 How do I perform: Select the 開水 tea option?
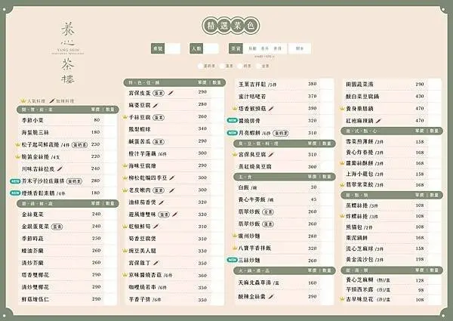(299, 48)
